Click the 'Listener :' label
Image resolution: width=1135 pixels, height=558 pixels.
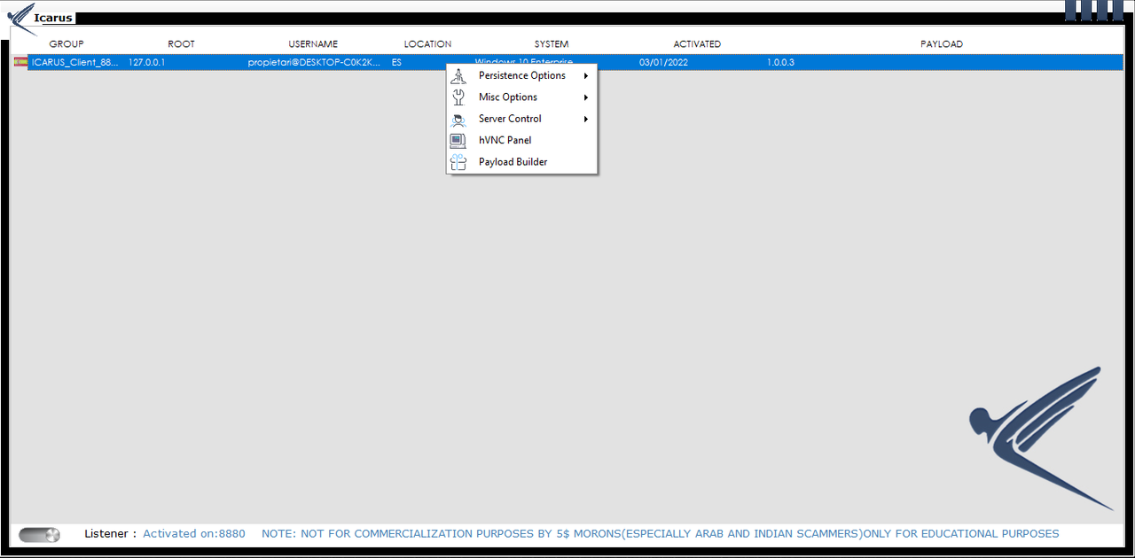click(x=111, y=534)
